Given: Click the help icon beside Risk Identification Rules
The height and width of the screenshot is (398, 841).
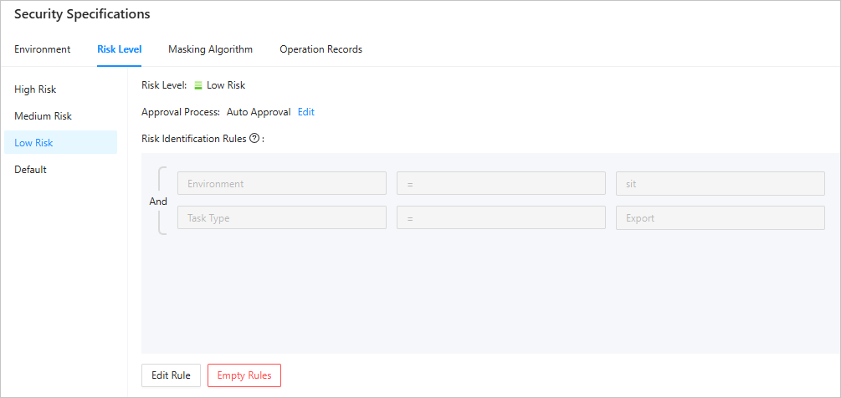Looking at the screenshot, I should [254, 139].
